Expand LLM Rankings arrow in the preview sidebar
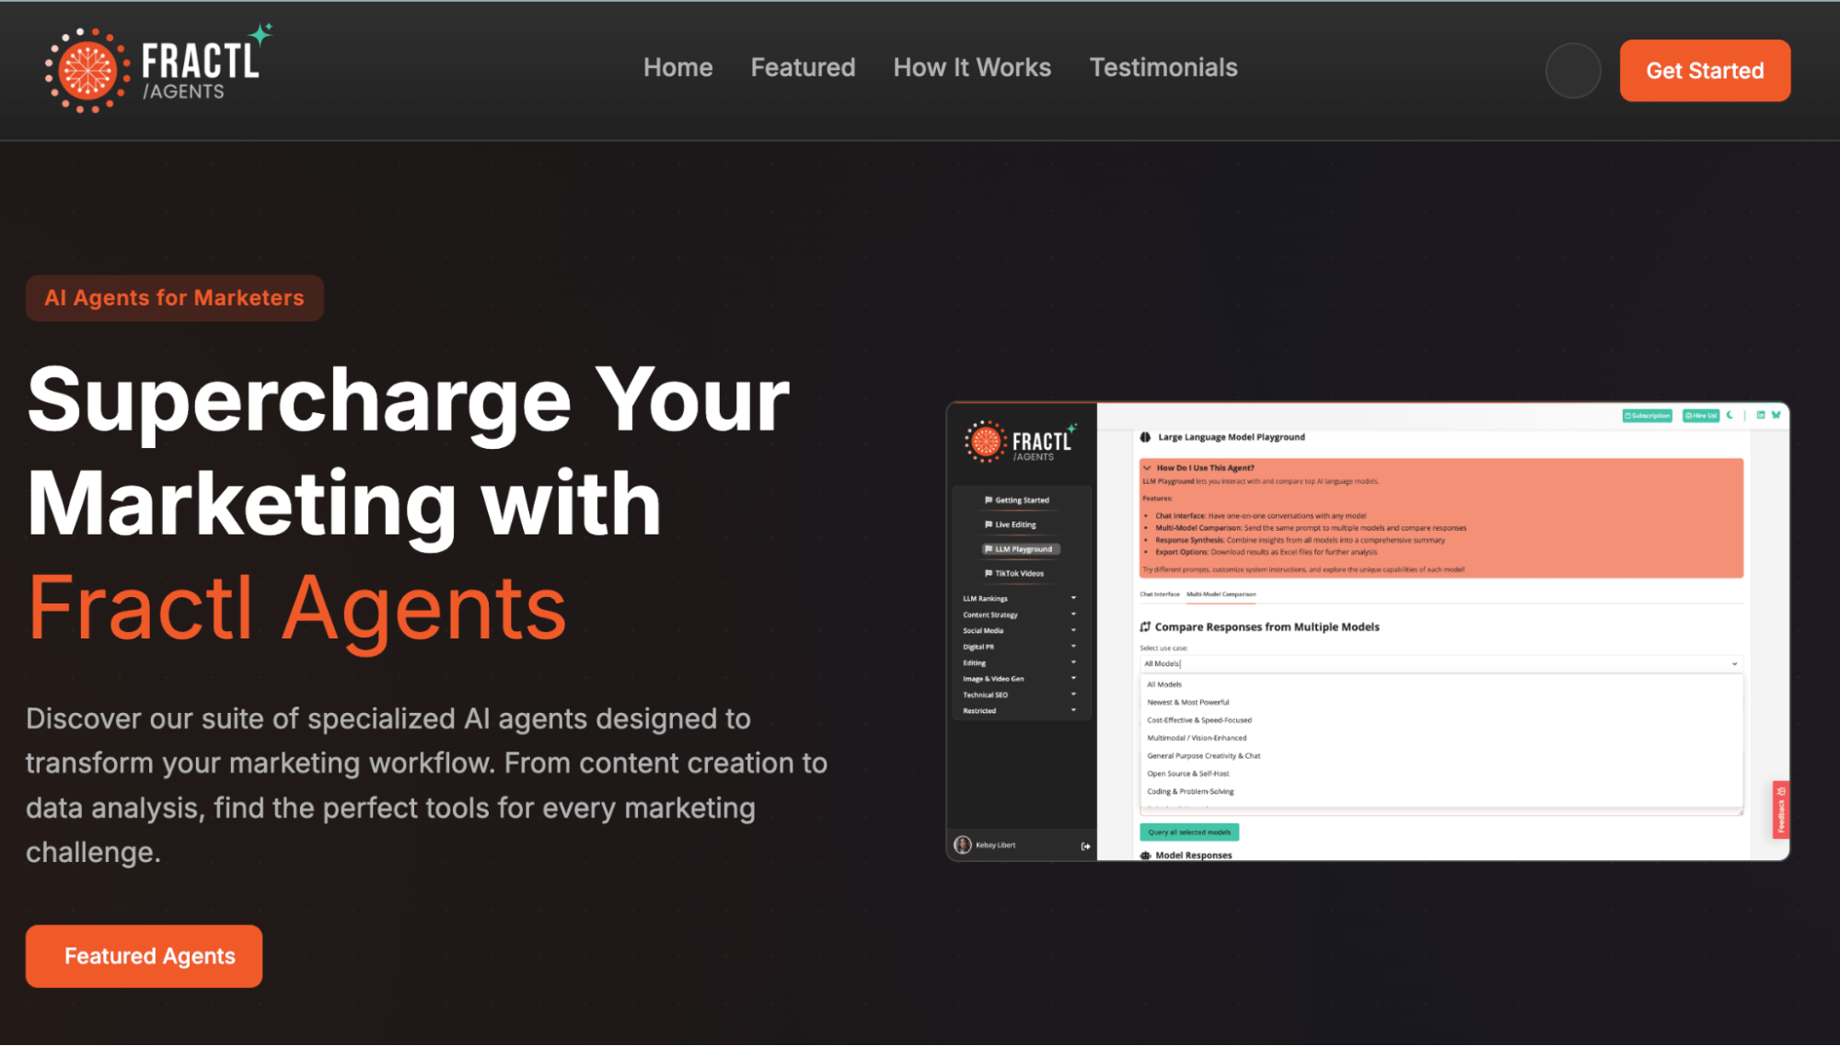Screen dimensions: 1840x1046 pos(1073,598)
